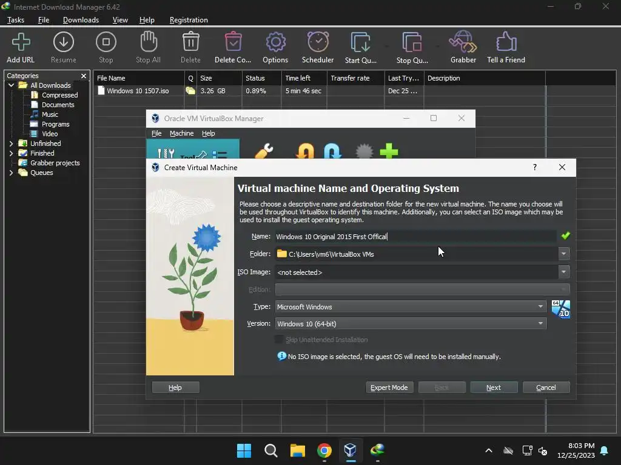This screenshot has width=621, height=465.
Task: Close the Categories panel
Action: (84, 76)
